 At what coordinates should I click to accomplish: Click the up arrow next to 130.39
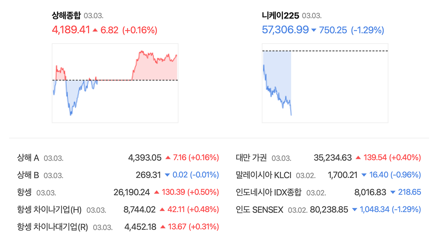(157, 192)
